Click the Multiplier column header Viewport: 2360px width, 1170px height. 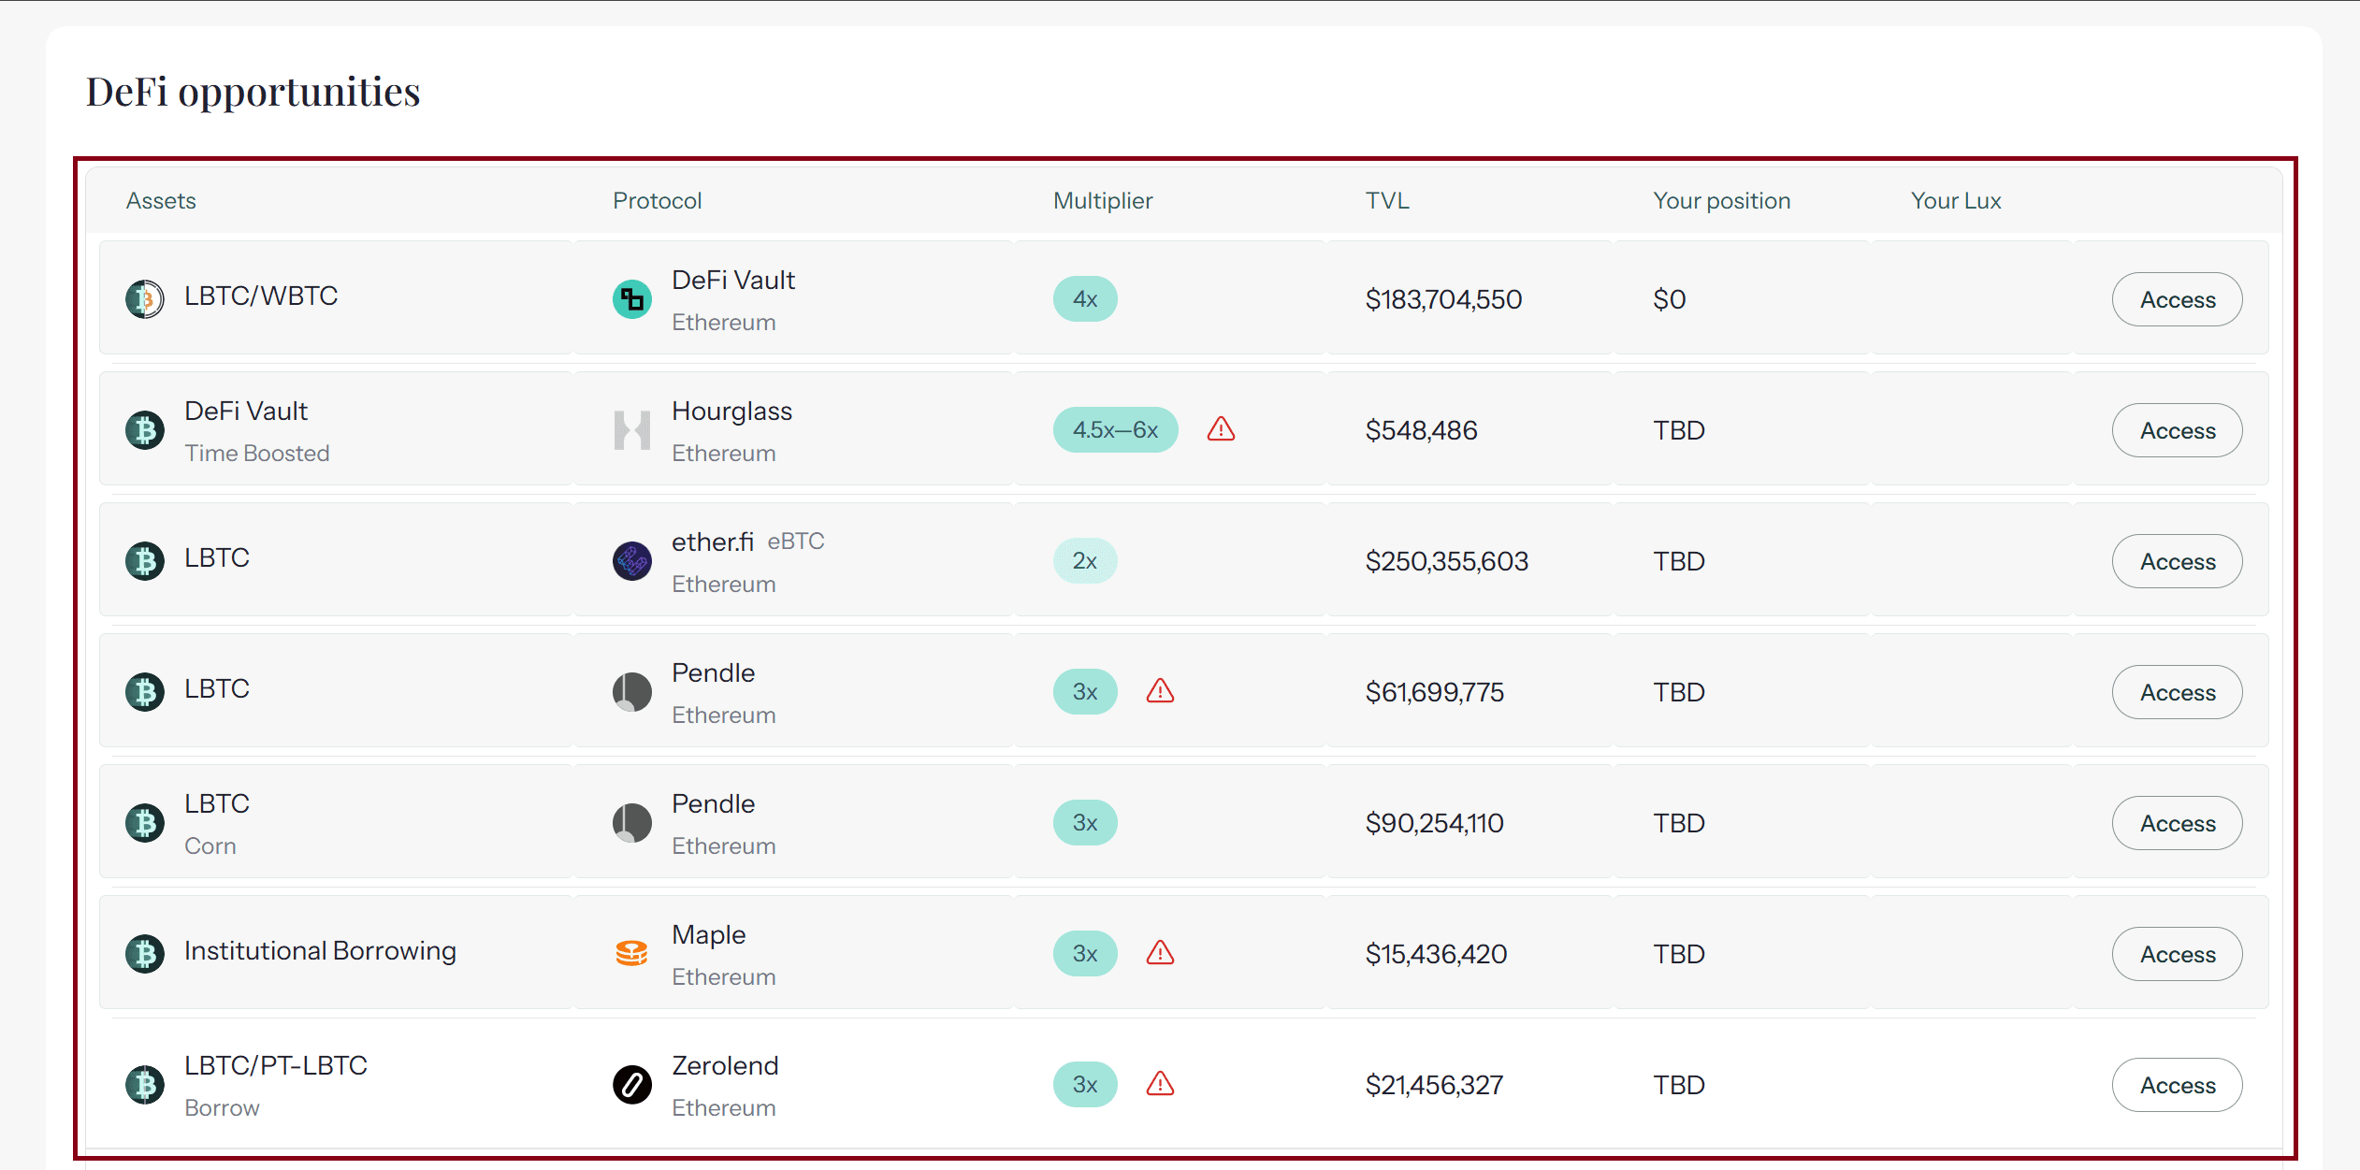1103,201
